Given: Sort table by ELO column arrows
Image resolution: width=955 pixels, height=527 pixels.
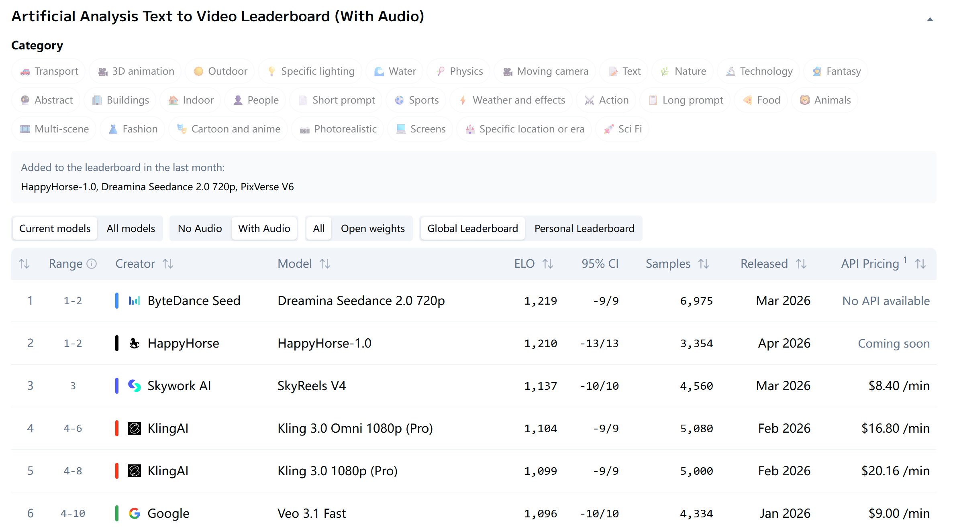Looking at the screenshot, I should coord(548,264).
